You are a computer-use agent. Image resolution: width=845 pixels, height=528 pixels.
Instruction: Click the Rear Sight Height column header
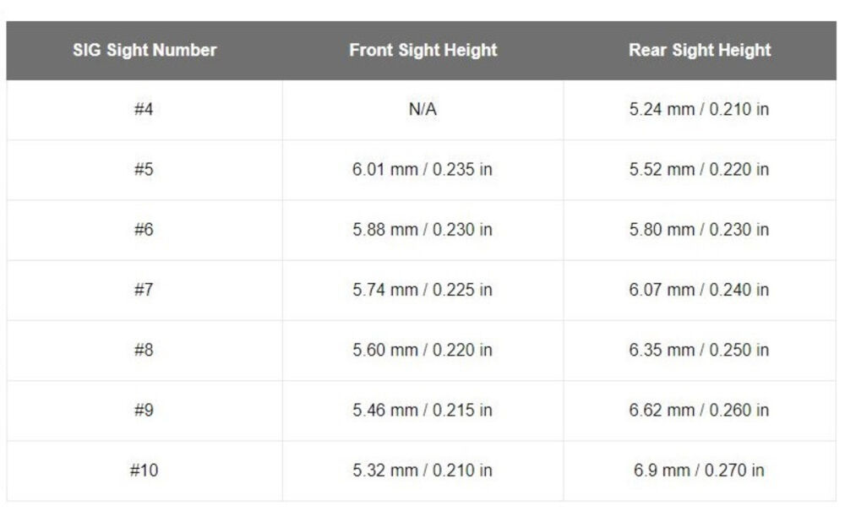point(699,50)
